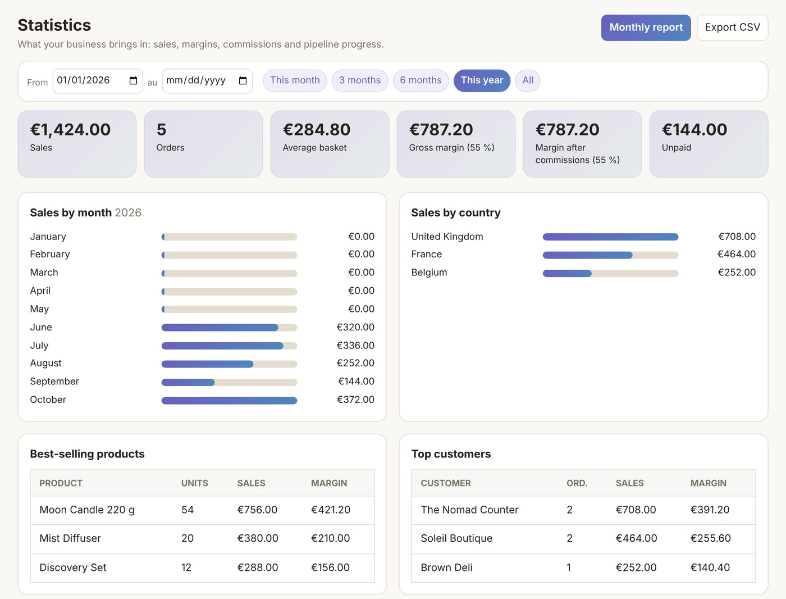Click the Mist Diffuser product row name

tap(70, 539)
